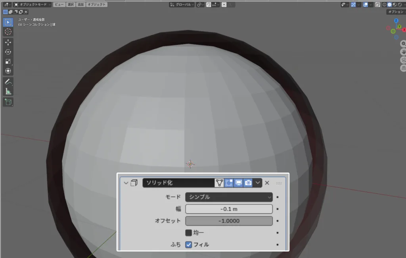The image size is (406, 258).
Task: Toggle proportional editing in header
Action: click(224, 5)
